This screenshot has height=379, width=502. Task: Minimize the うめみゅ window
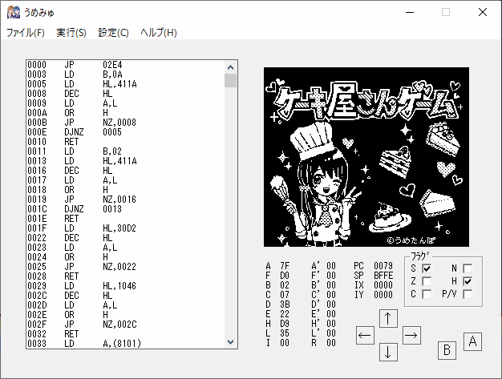[410, 12]
